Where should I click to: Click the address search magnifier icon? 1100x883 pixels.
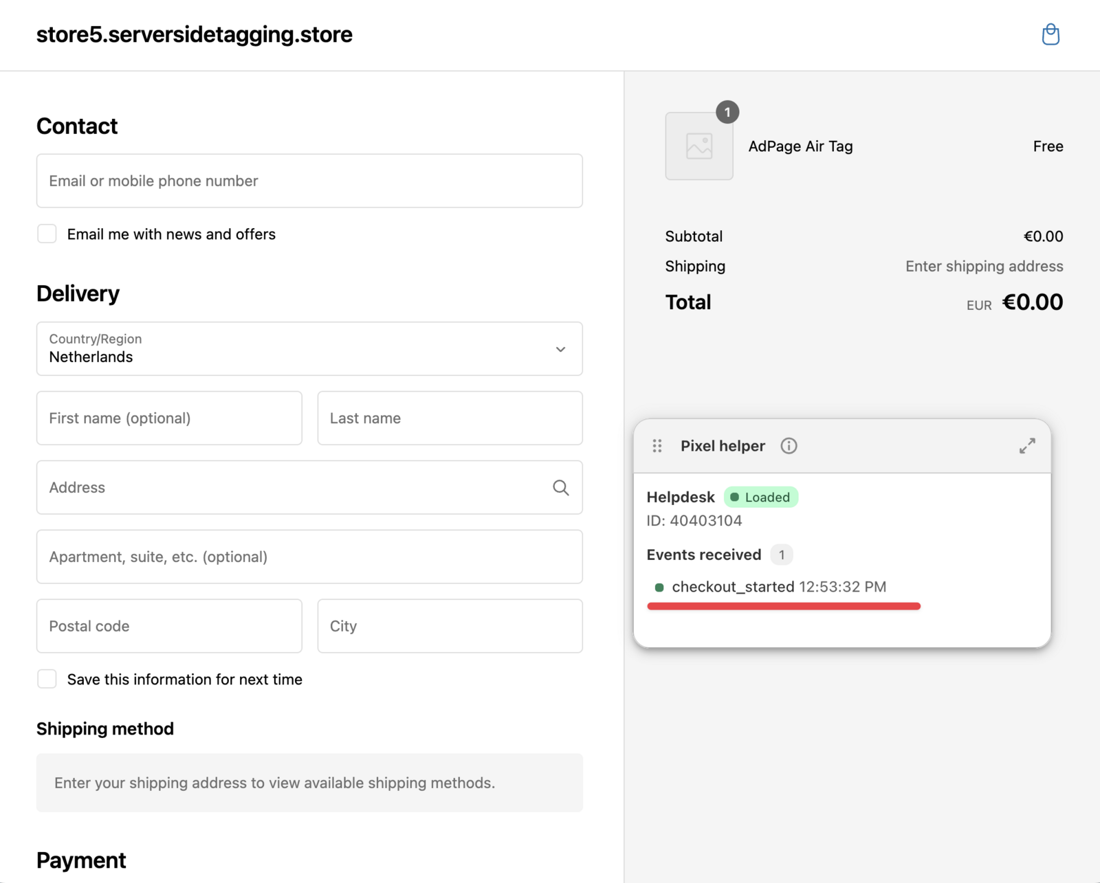pos(560,488)
